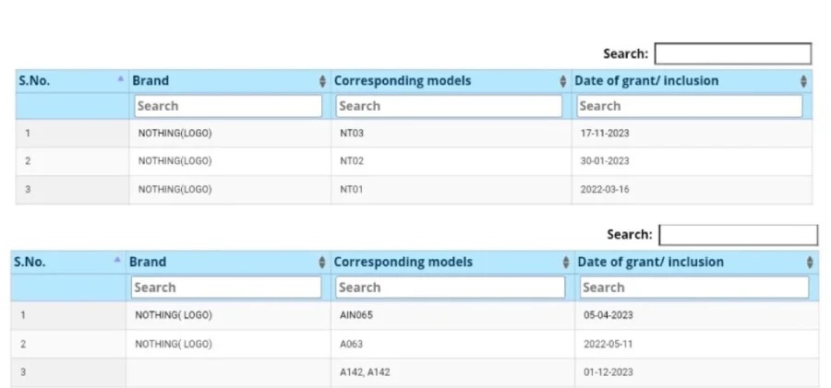Click sort icon in top Brand header
The width and height of the screenshot is (831, 388).
[x=323, y=81]
